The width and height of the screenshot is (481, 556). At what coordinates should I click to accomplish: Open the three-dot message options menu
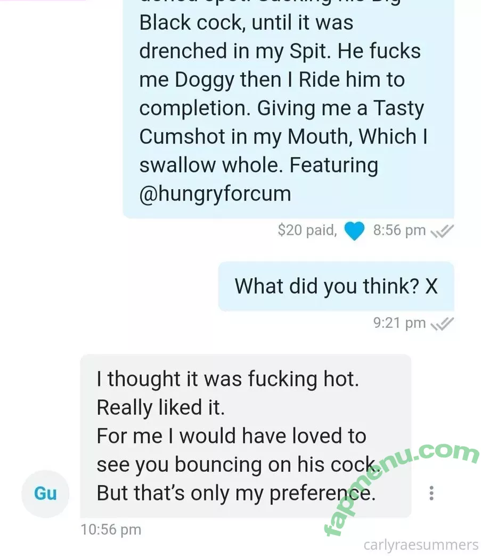coord(431,493)
